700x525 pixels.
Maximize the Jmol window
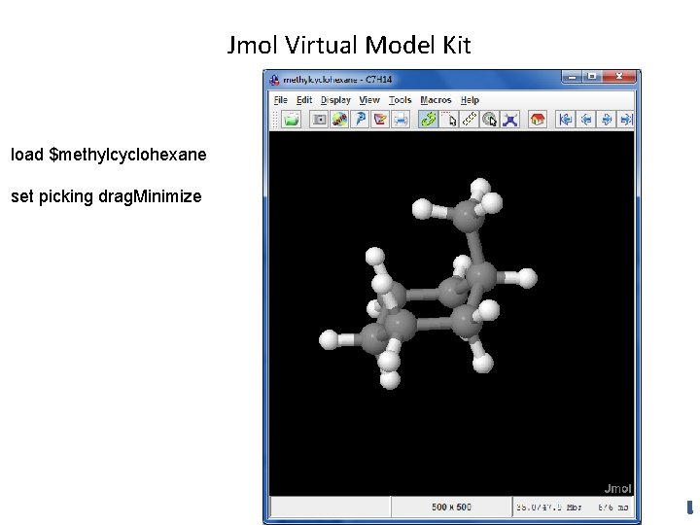pyautogui.click(x=592, y=77)
